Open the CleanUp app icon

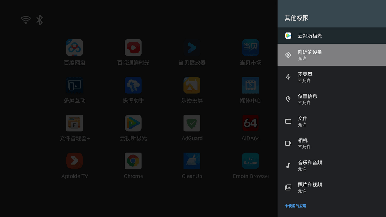click(192, 161)
